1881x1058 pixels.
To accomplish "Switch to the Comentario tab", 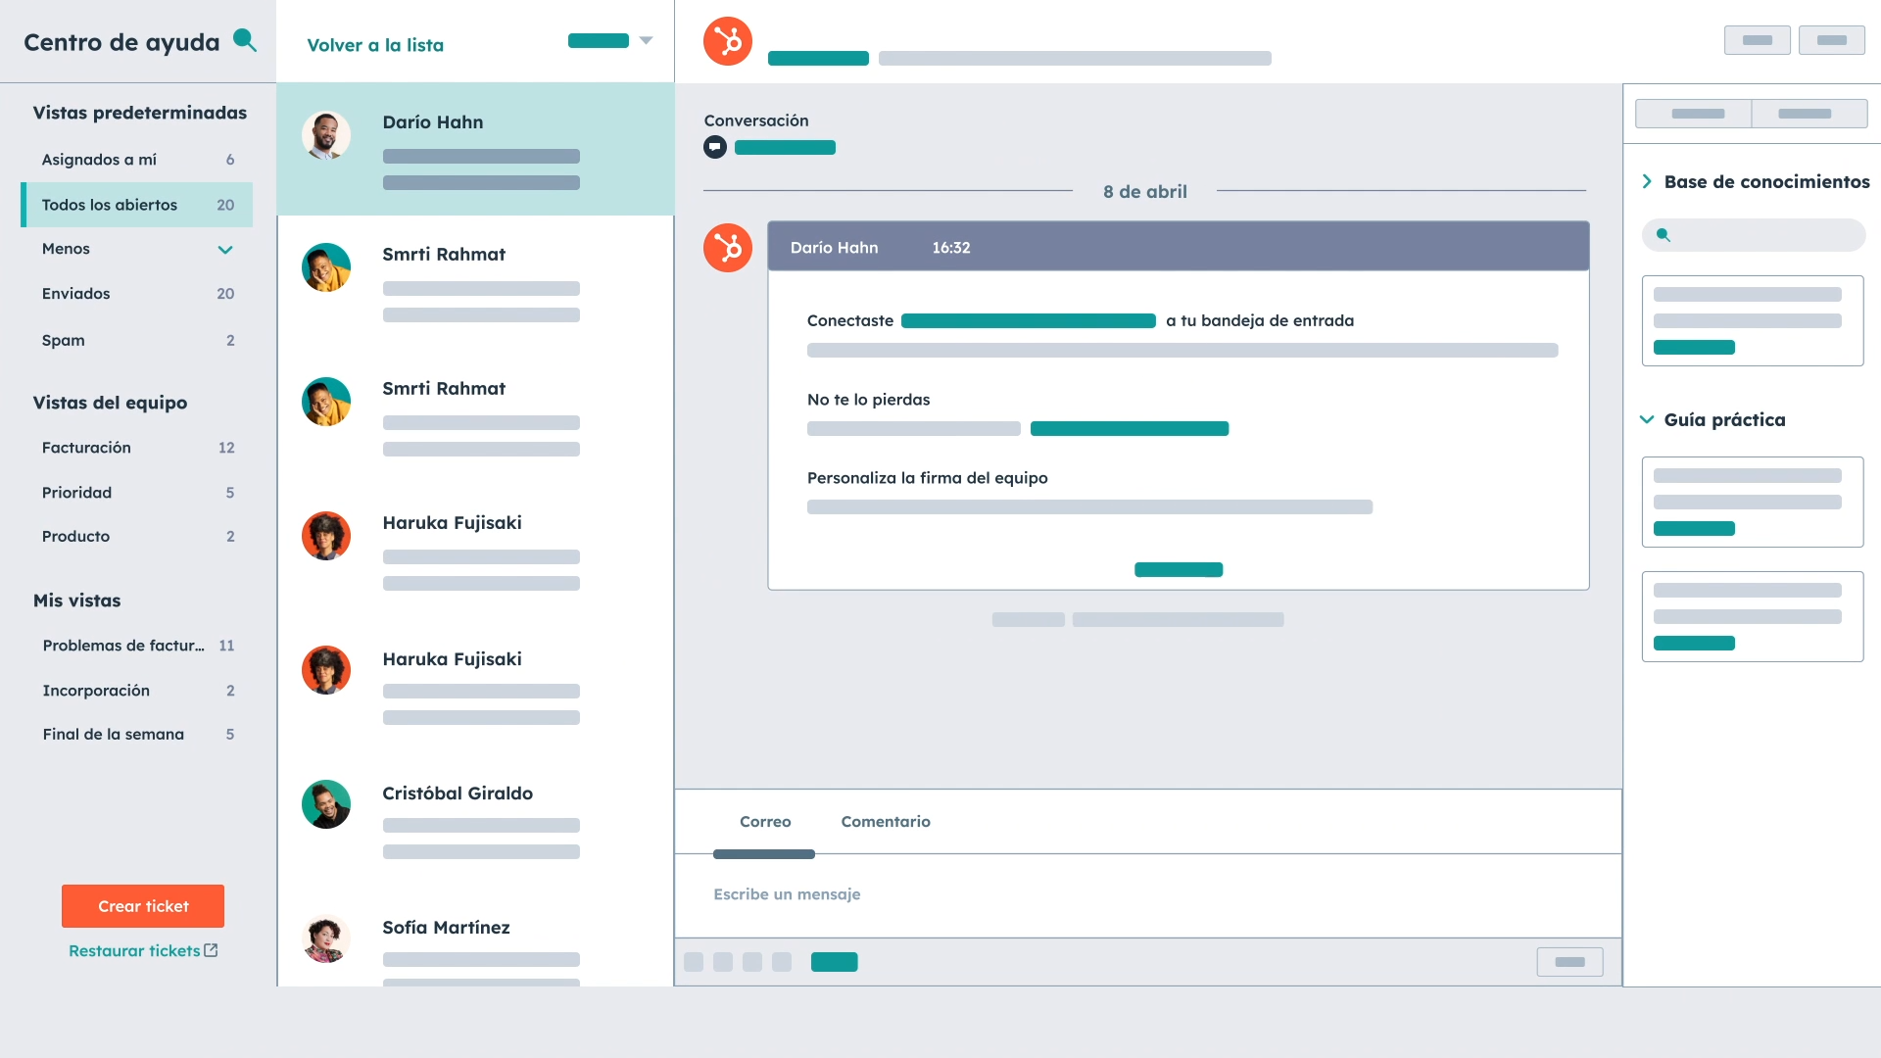I will click(885, 822).
